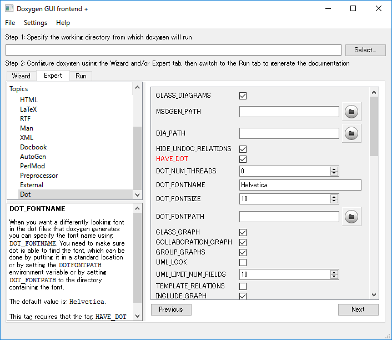392x340 pixels.
Task: Click help pane scroll-down arrow
Action: tap(137, 316)
